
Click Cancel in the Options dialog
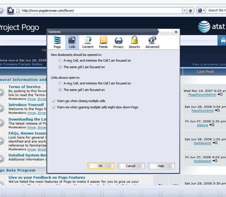coord(131,166)
